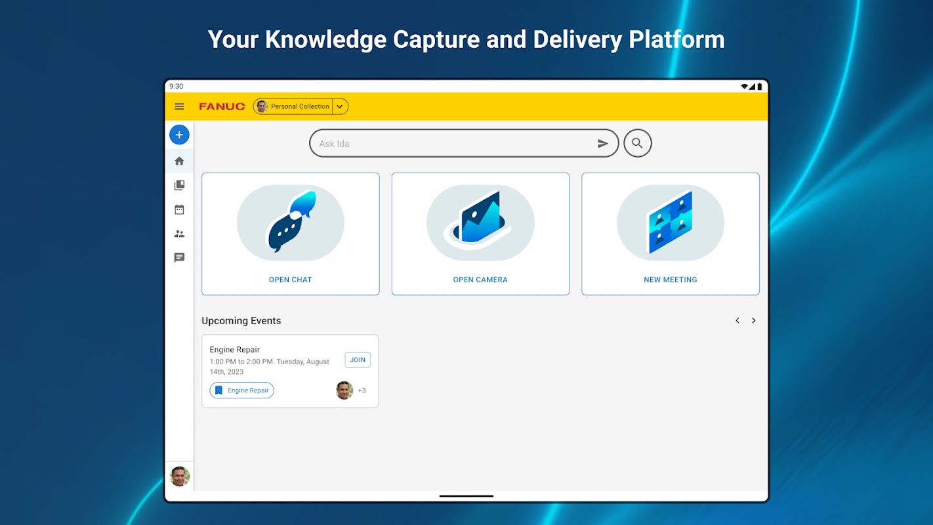Image resolution: width=933 pixels, height=525 pixels.
Task: Click the Engine Repair event title
Action: pyautogui.click(x=235, y=350)
